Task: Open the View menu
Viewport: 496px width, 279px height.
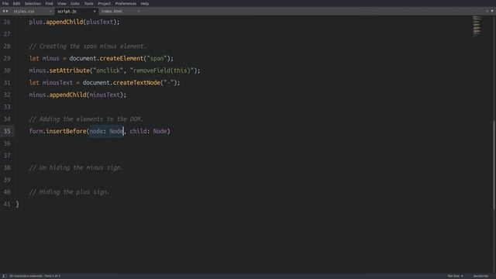Action: coord(62,3)
